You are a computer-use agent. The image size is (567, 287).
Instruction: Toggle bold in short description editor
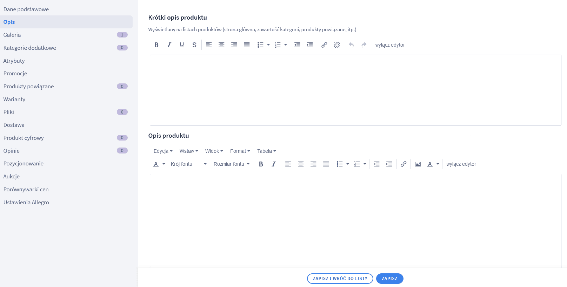[156, 45]
